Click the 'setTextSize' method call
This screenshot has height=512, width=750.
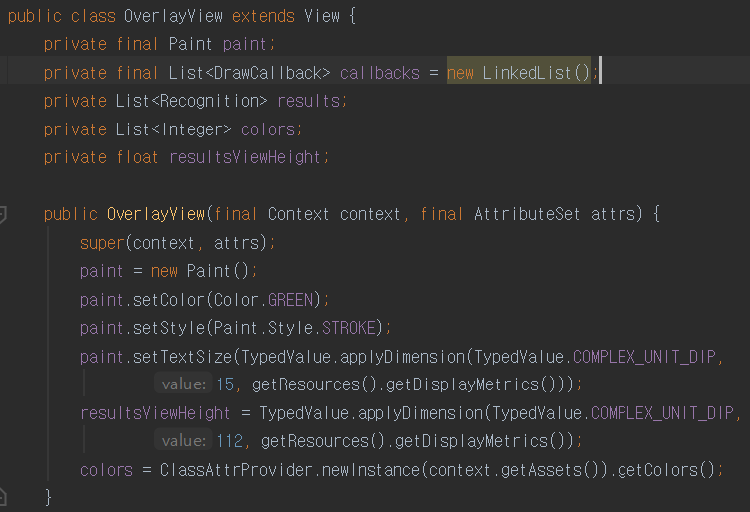pos(182,357)
